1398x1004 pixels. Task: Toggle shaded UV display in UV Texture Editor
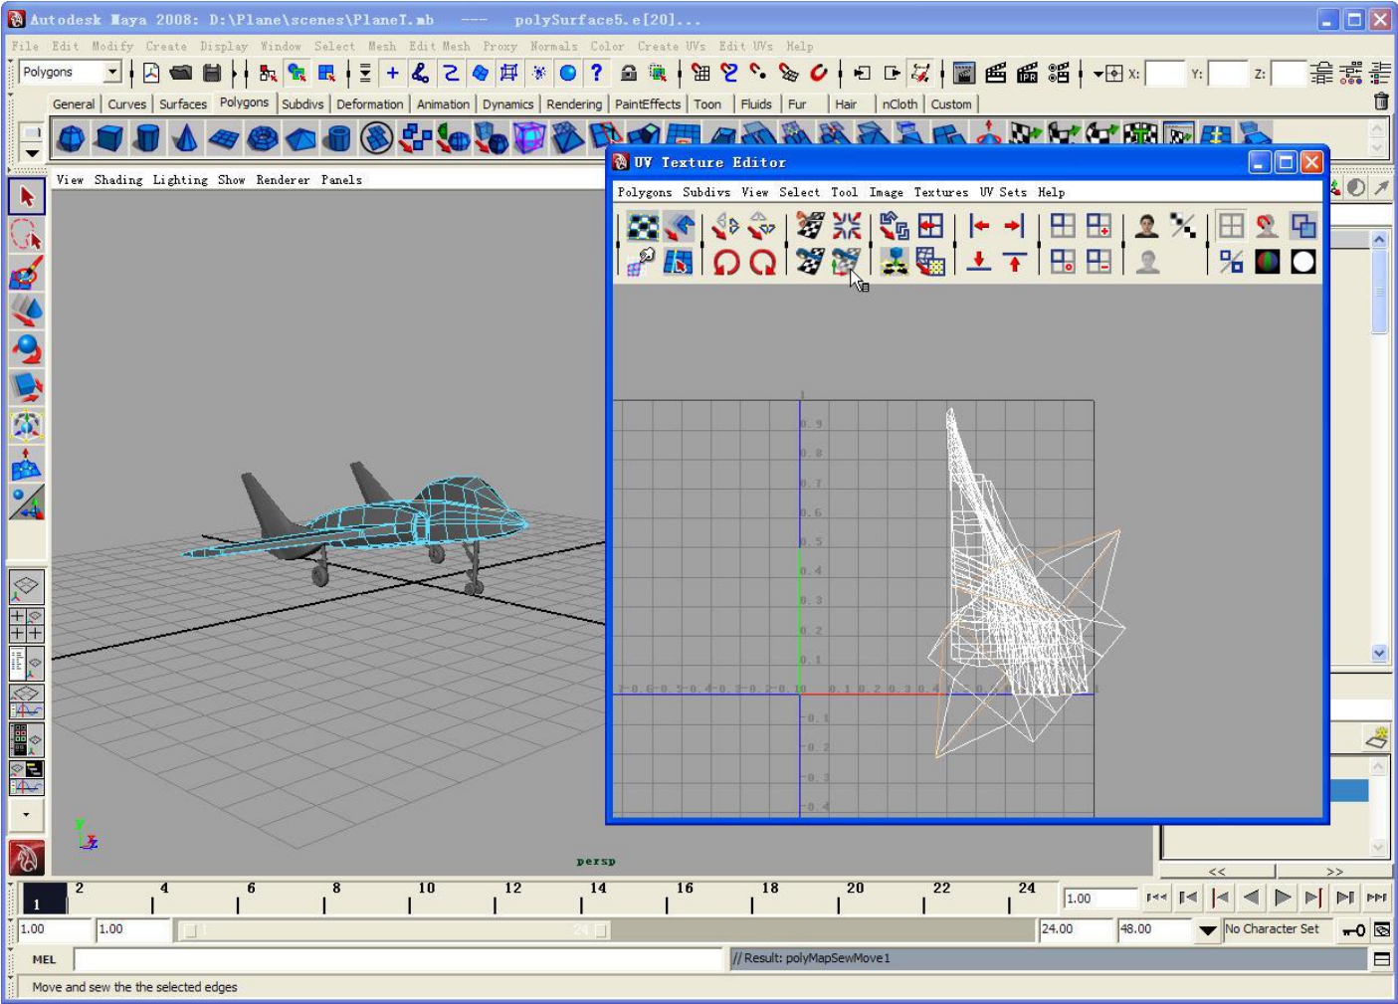1302,227
